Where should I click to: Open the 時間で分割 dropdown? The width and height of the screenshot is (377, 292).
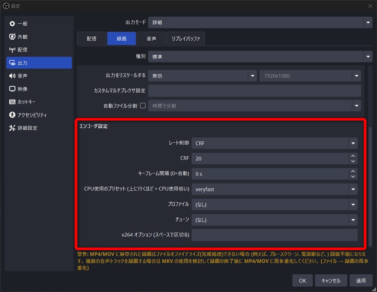(x=254, y=106)
